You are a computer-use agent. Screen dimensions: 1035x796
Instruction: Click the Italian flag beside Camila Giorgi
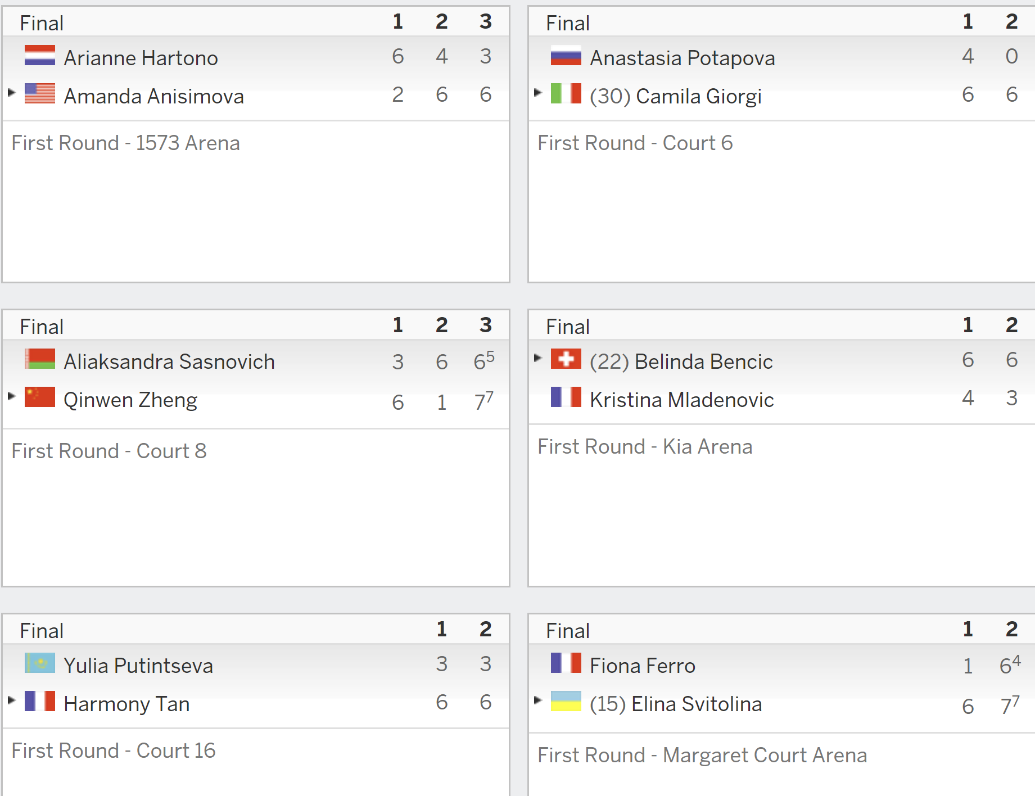pyautogui.click(x=566, y=93)
